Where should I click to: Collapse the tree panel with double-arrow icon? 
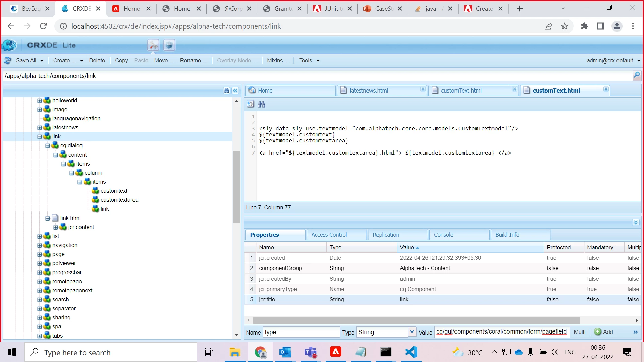(235, 90)
